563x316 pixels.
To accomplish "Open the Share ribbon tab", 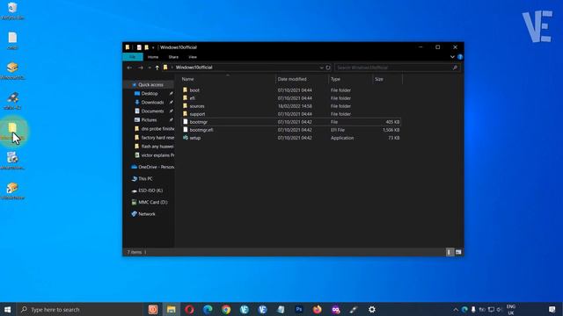I will tap(173, 57).
